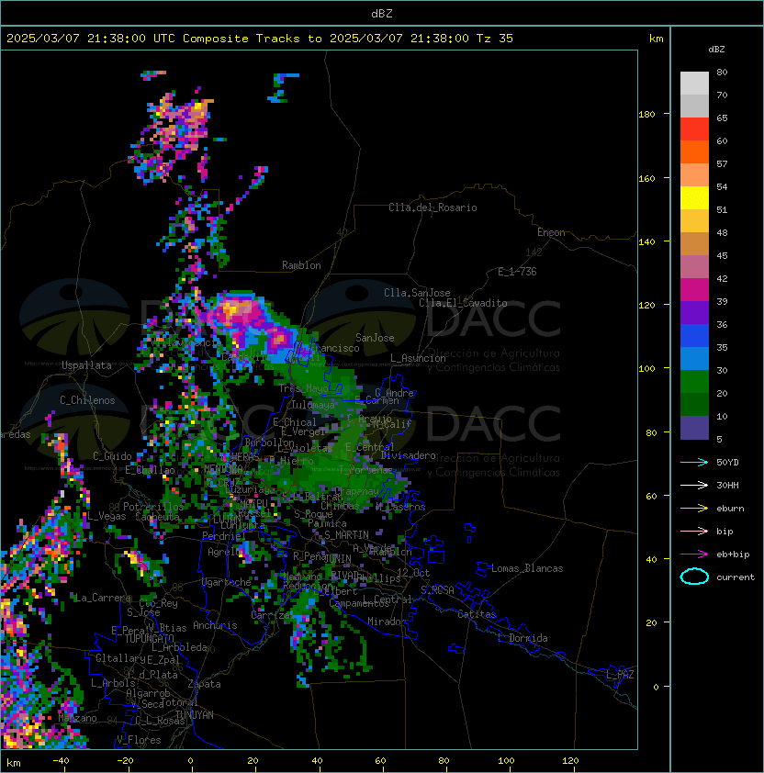Pick the magenta swatch on the dBZ scale
The image size is (764, 773).
tap(694, 290)
